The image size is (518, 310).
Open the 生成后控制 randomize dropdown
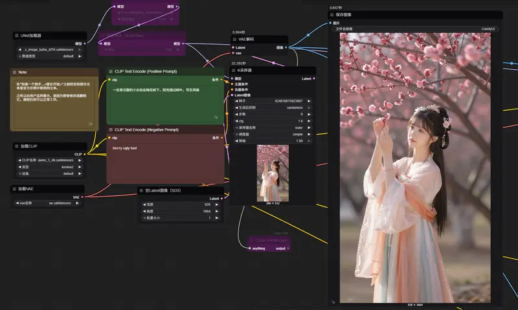pos(273,107)
